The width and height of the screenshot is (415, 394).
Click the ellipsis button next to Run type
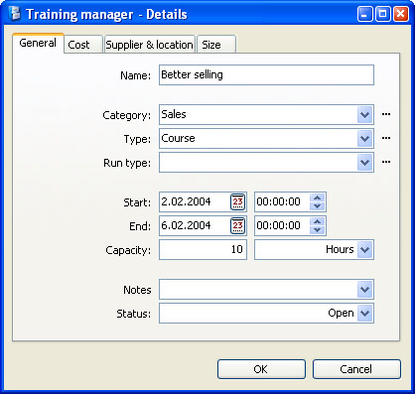tap(386, 162)
